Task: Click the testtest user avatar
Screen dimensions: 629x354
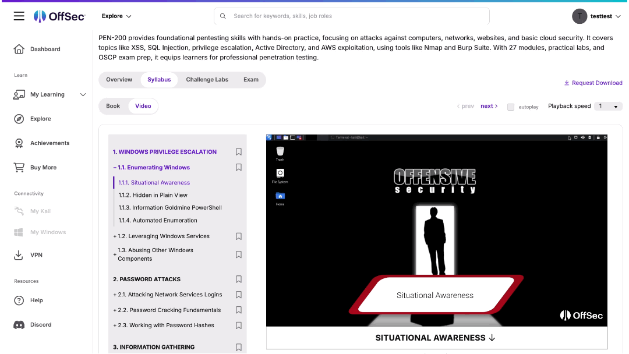Action: (x=579, y=16)
